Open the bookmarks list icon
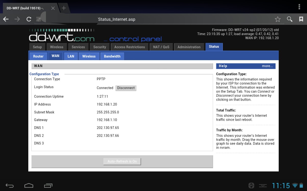 (x=301, y=19)
